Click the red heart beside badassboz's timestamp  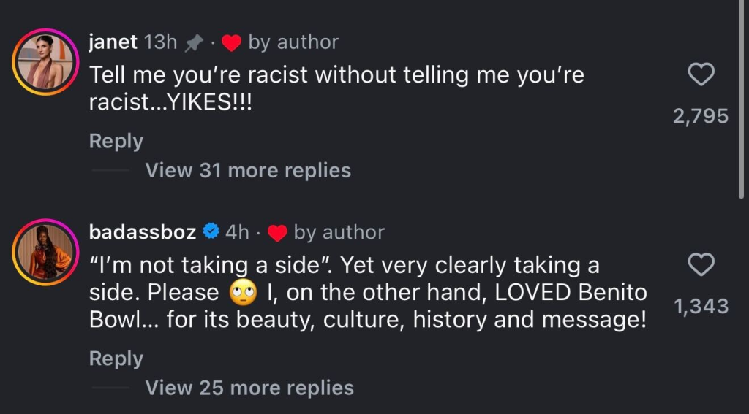pyautogui.click(x=276, y=233)
